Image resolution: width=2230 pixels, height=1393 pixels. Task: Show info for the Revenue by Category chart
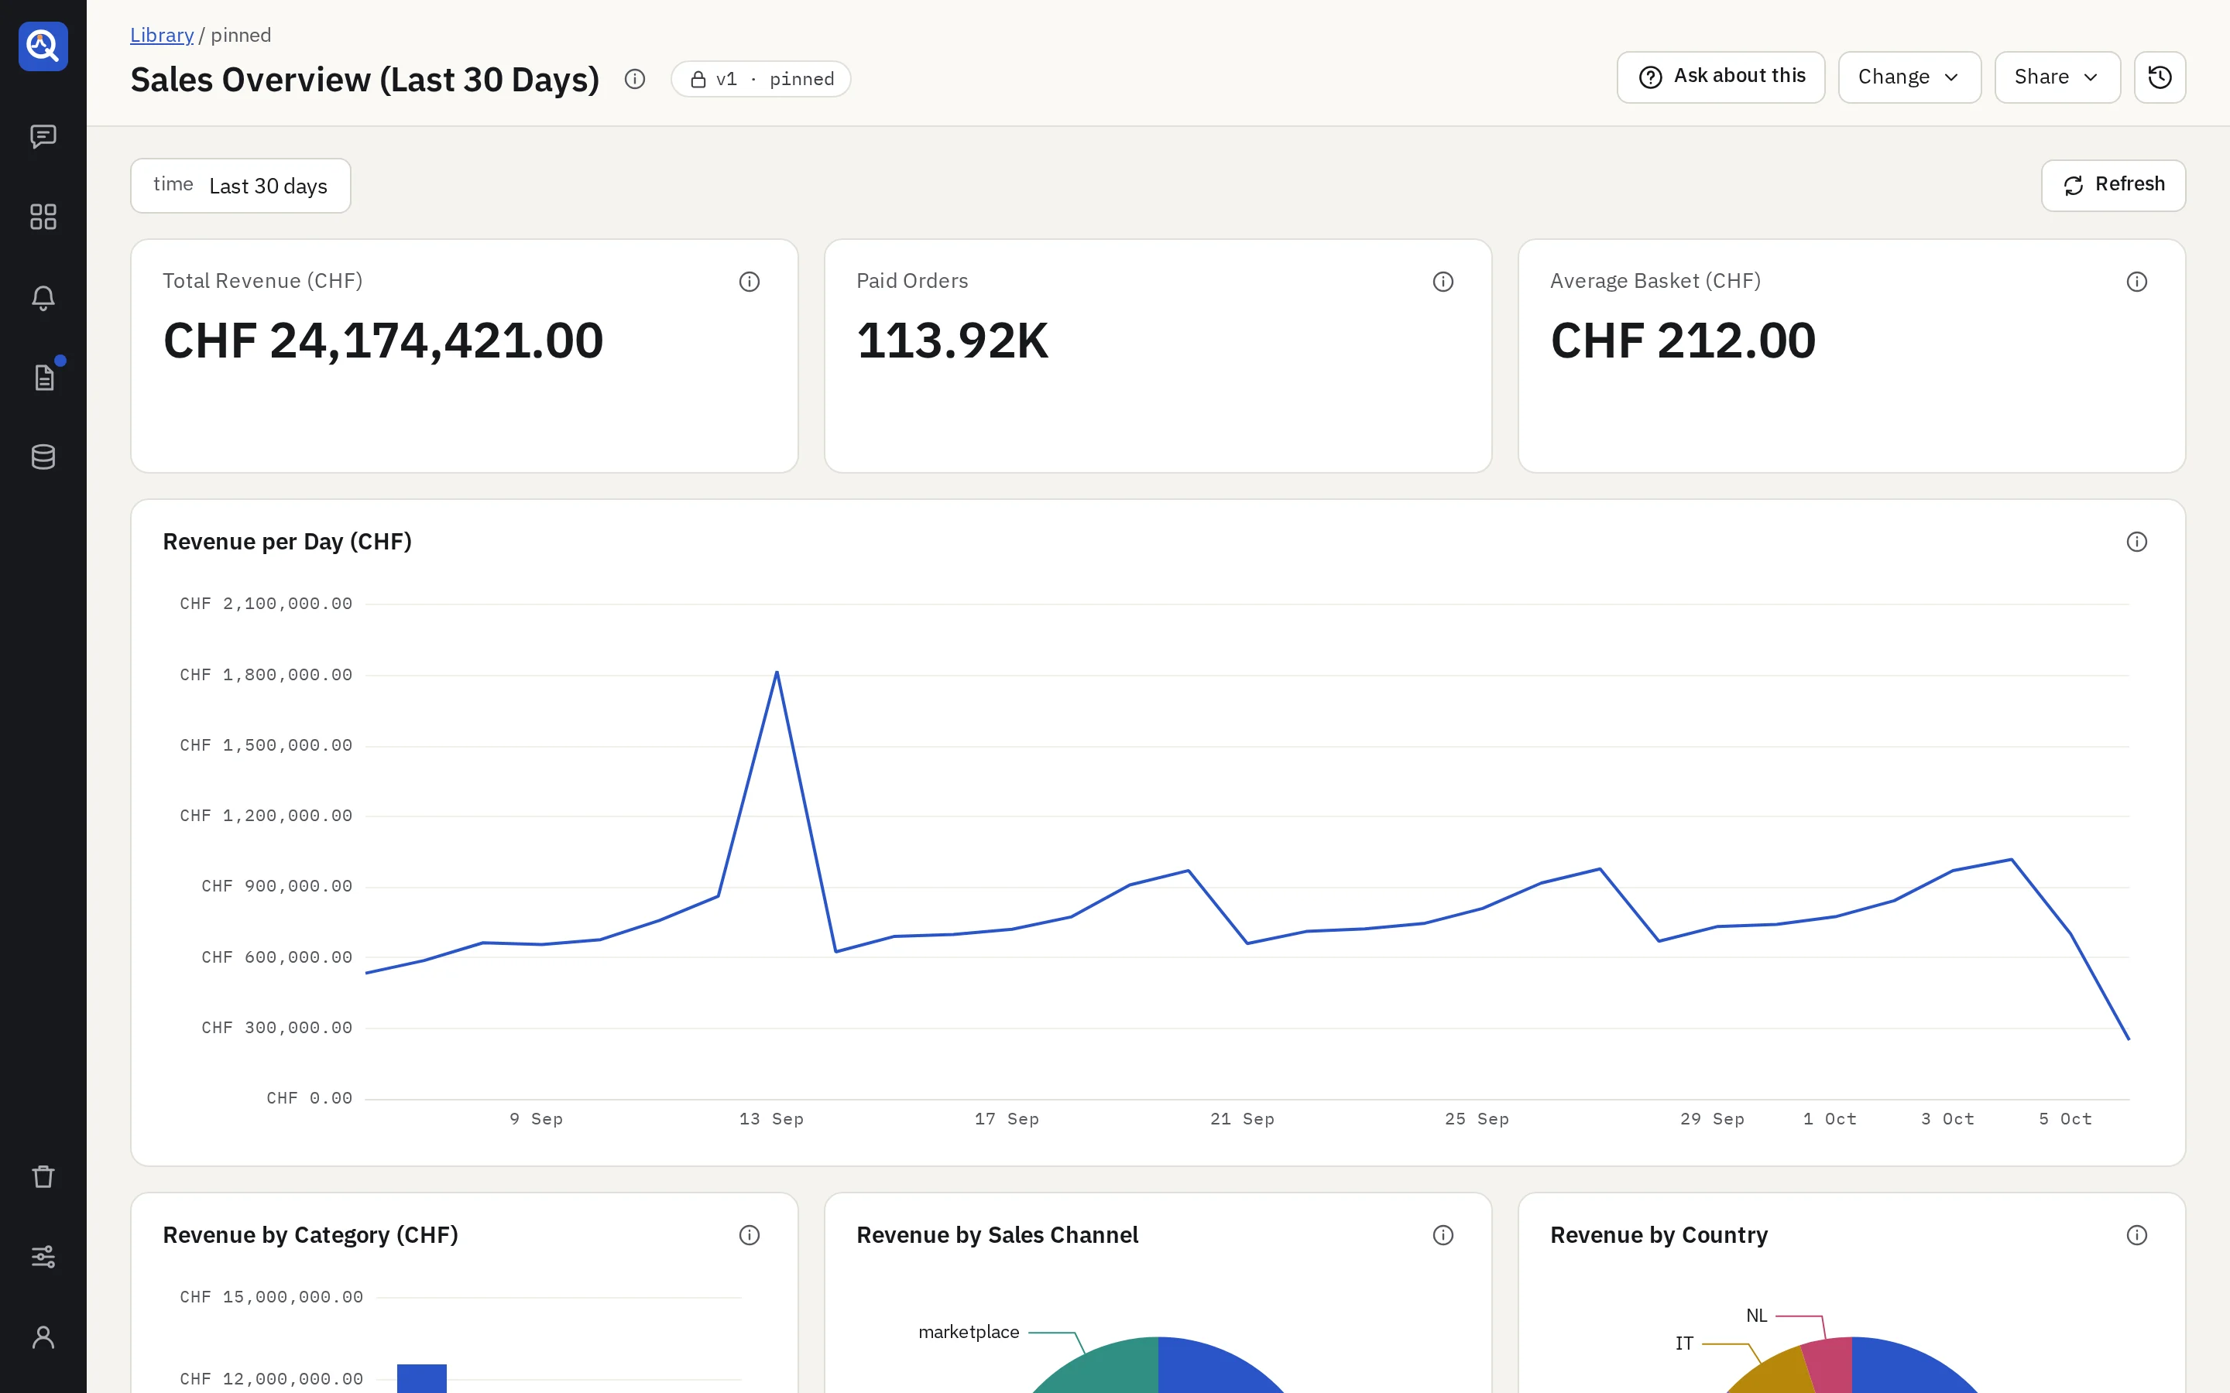[x=750, y=1235]
